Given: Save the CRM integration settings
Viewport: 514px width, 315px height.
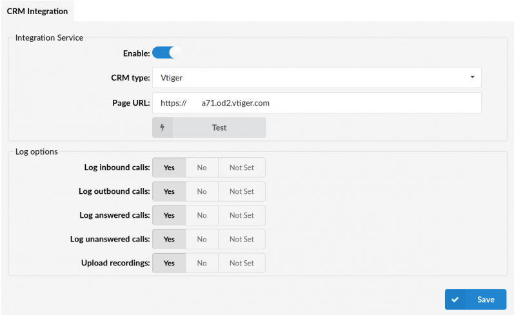Looking at the screenshot, I should [475, 300].
